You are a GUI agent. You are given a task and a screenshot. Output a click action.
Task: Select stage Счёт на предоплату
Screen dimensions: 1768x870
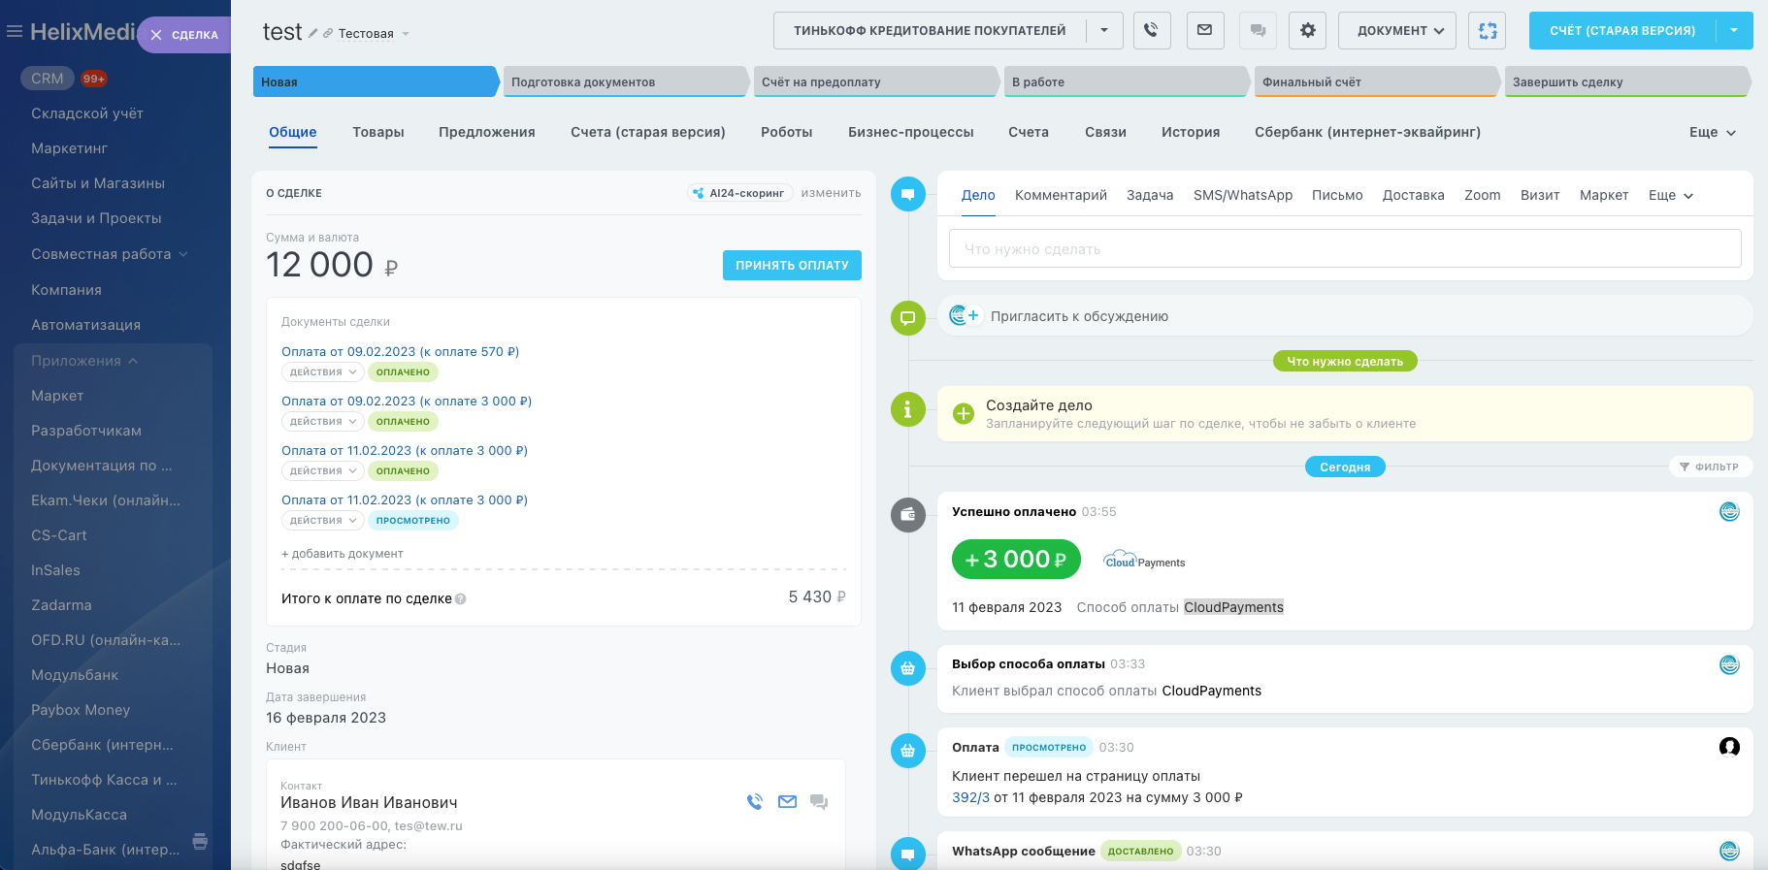(x=876, y=81)
